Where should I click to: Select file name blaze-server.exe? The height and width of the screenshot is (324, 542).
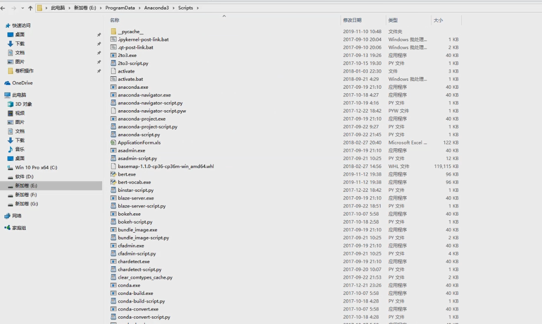click(136, 198)
